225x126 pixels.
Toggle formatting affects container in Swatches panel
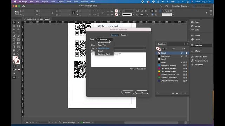click(163, 49)
